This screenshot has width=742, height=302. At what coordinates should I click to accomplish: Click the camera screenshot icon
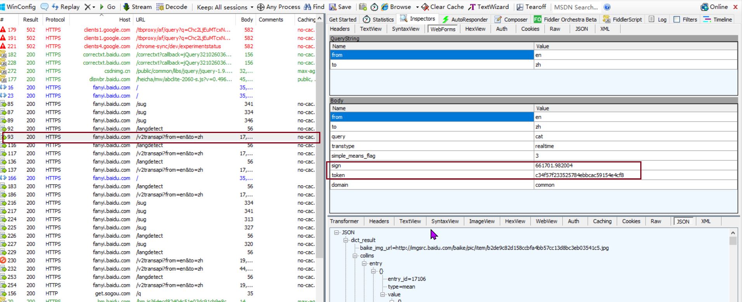tap(363, 7)
